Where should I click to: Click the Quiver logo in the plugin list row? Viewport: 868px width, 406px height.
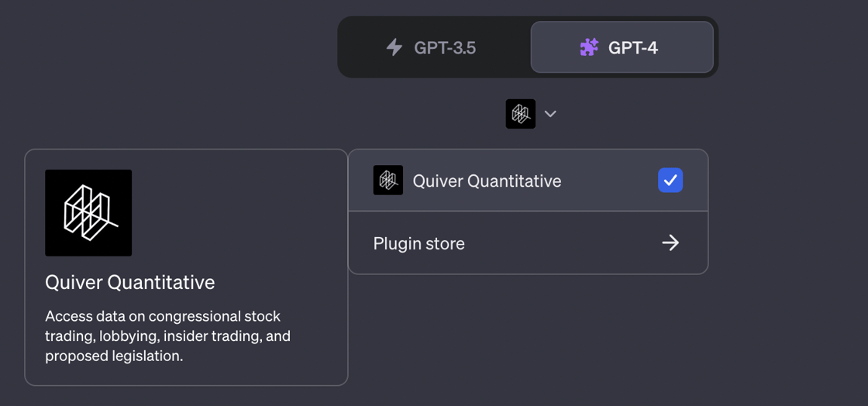click(x=387, y=181)
